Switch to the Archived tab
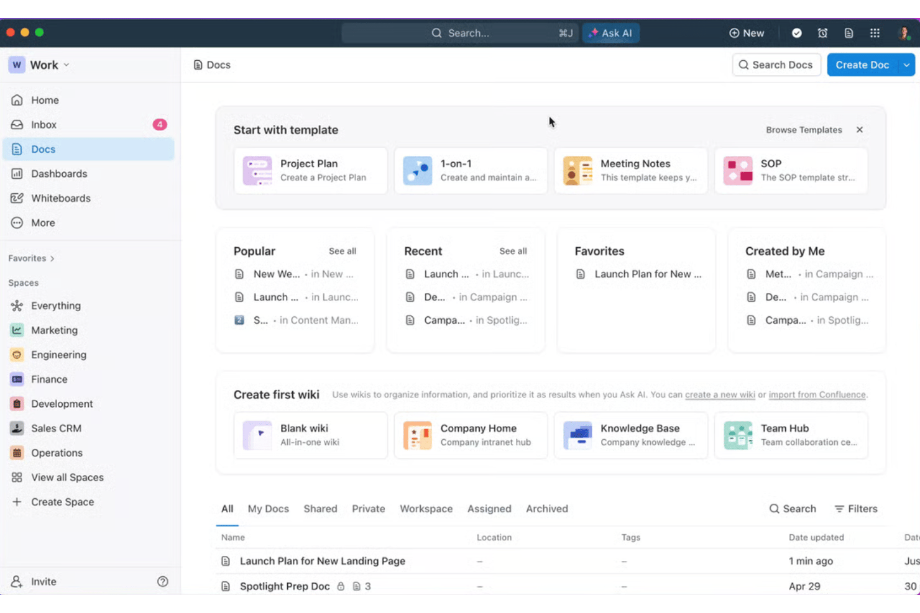The width and height of the screenshot is (920, 613). pos(547,509)
